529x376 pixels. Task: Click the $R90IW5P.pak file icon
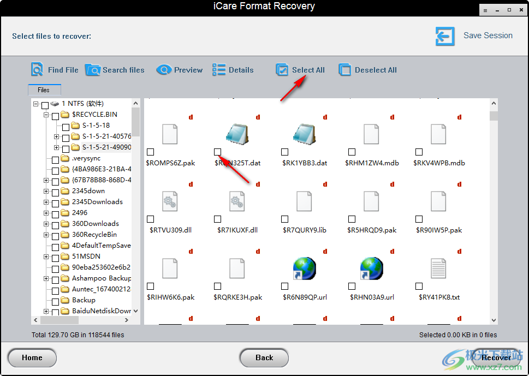click(x=438, y=201)
